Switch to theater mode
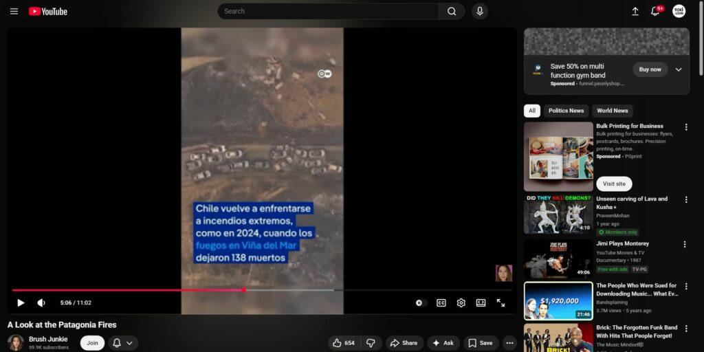Image resolution: width=704 pixels, height=352 pixels. (481, 302)
